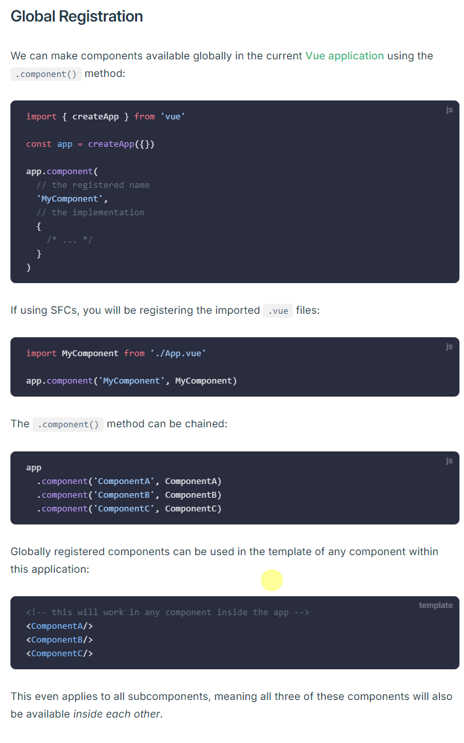Viewport: 464px width, 743px height.
Task: Click the js label on createApp code block
Action: tap(449, 110)
